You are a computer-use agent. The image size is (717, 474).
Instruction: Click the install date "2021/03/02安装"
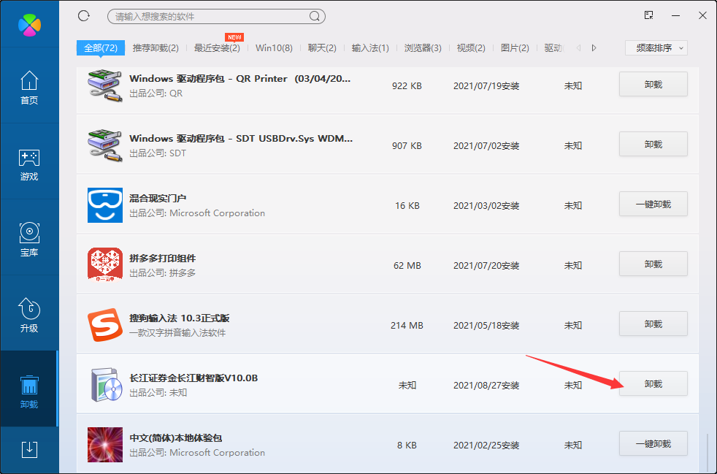click(x=486, y=205)
